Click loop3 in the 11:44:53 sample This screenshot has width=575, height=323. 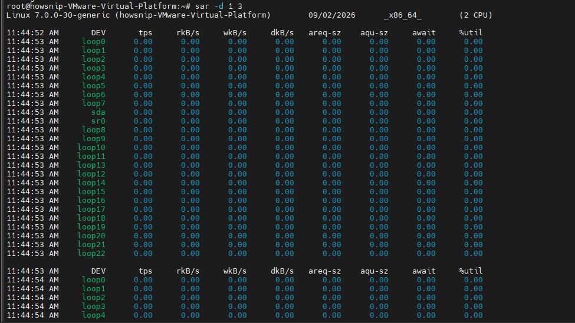point(94,68)
